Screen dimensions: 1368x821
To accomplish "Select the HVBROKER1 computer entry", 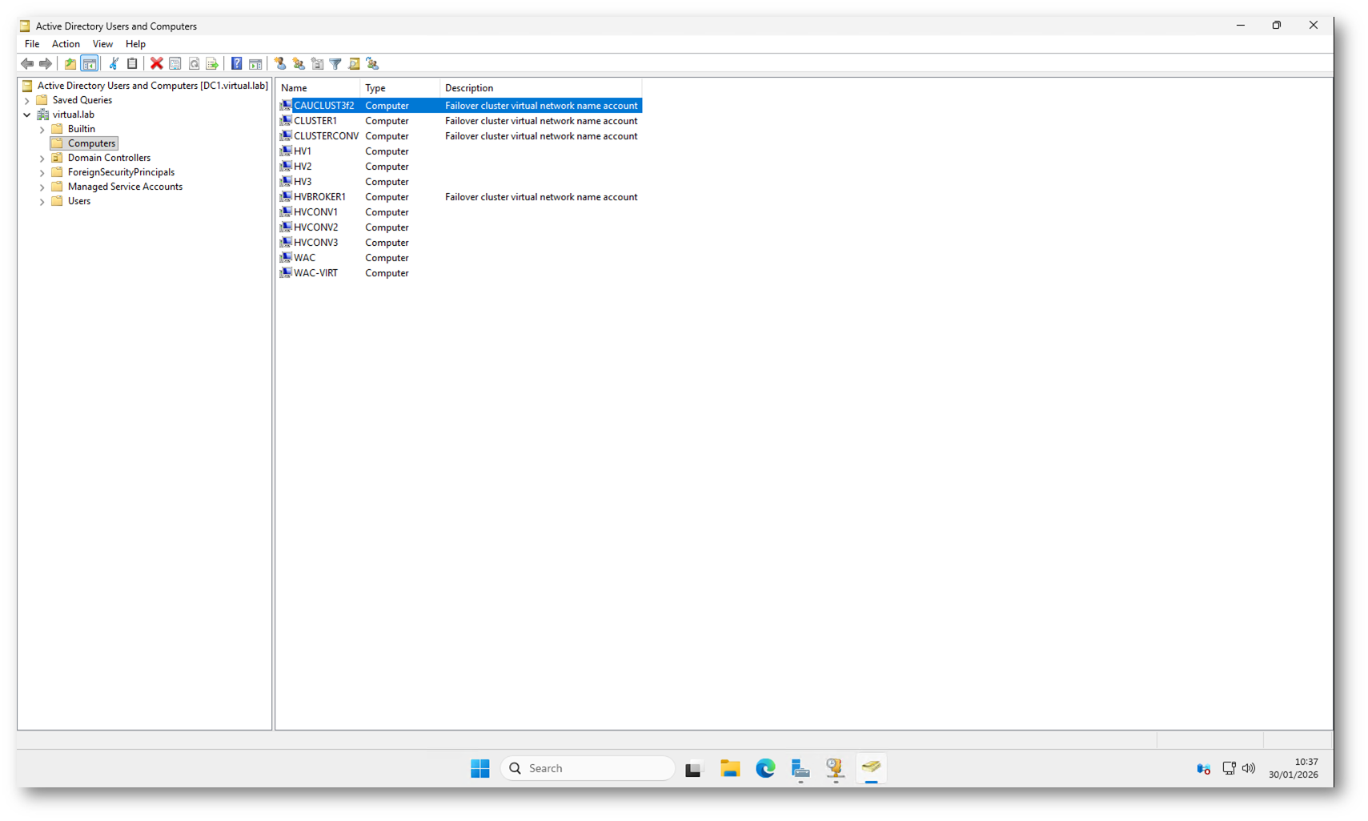I will coord(319,197).
